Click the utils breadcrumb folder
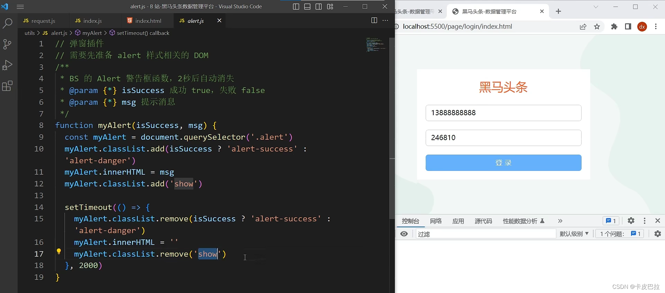665x293 pixels. tap(29, 33)
